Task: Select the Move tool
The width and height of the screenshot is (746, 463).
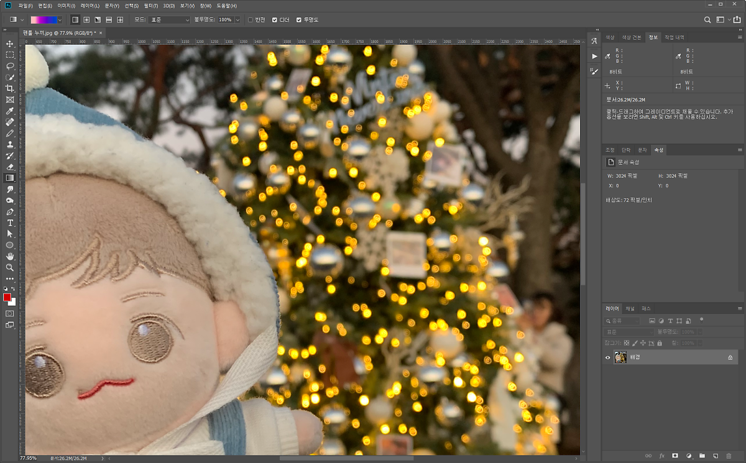Action: (10, 44)
